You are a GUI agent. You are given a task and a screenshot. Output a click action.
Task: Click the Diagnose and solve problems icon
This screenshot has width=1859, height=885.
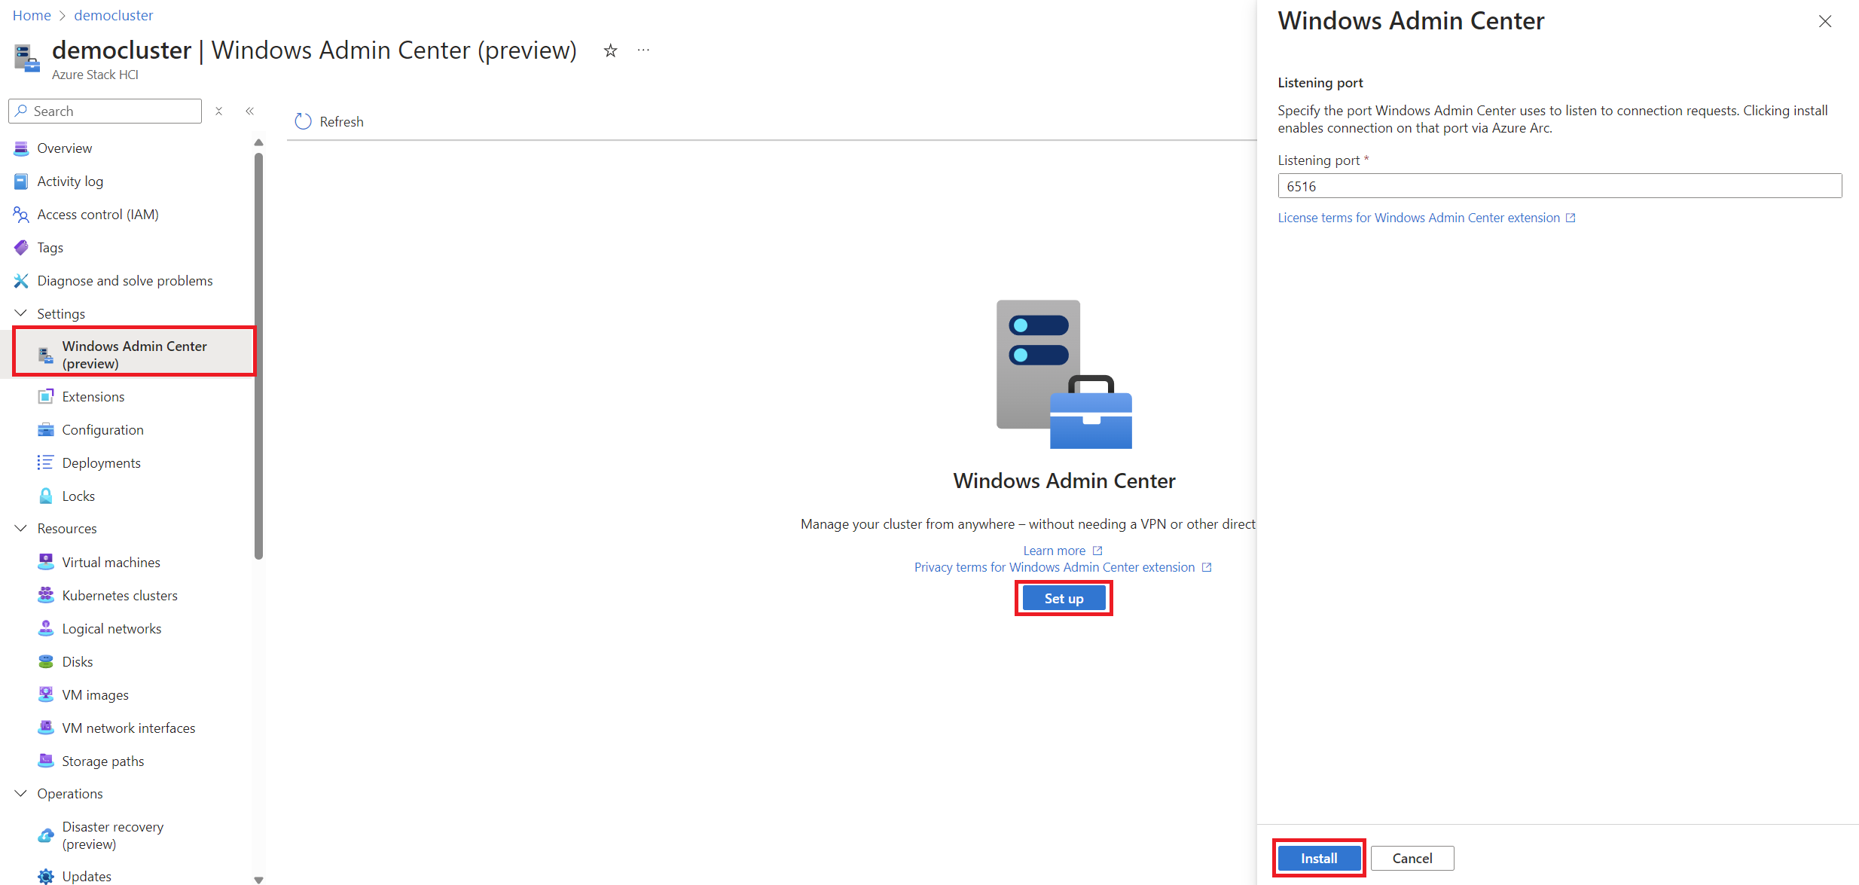click(21, 281)
